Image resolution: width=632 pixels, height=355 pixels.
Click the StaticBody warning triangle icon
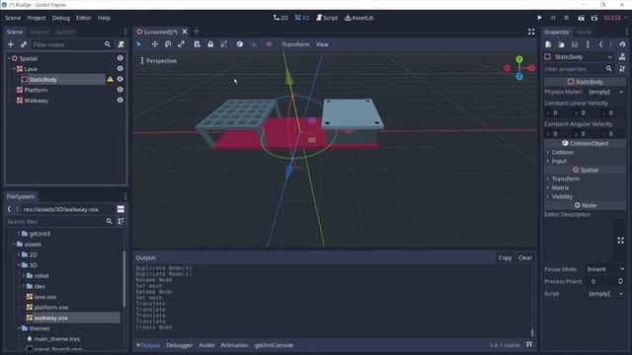[x=110, y=79]
